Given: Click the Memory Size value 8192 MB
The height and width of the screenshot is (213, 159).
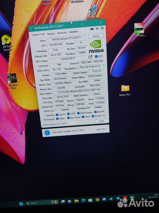Looking at the screenshot, I should click(x=61, y=88).
